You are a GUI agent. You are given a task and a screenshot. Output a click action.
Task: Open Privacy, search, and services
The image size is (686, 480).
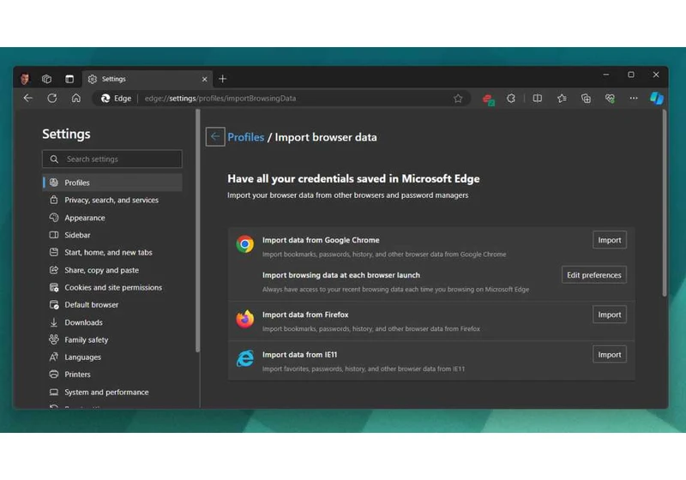[112, 201]
